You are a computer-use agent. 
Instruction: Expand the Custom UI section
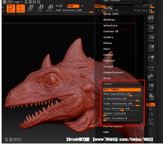pos(111,31)
